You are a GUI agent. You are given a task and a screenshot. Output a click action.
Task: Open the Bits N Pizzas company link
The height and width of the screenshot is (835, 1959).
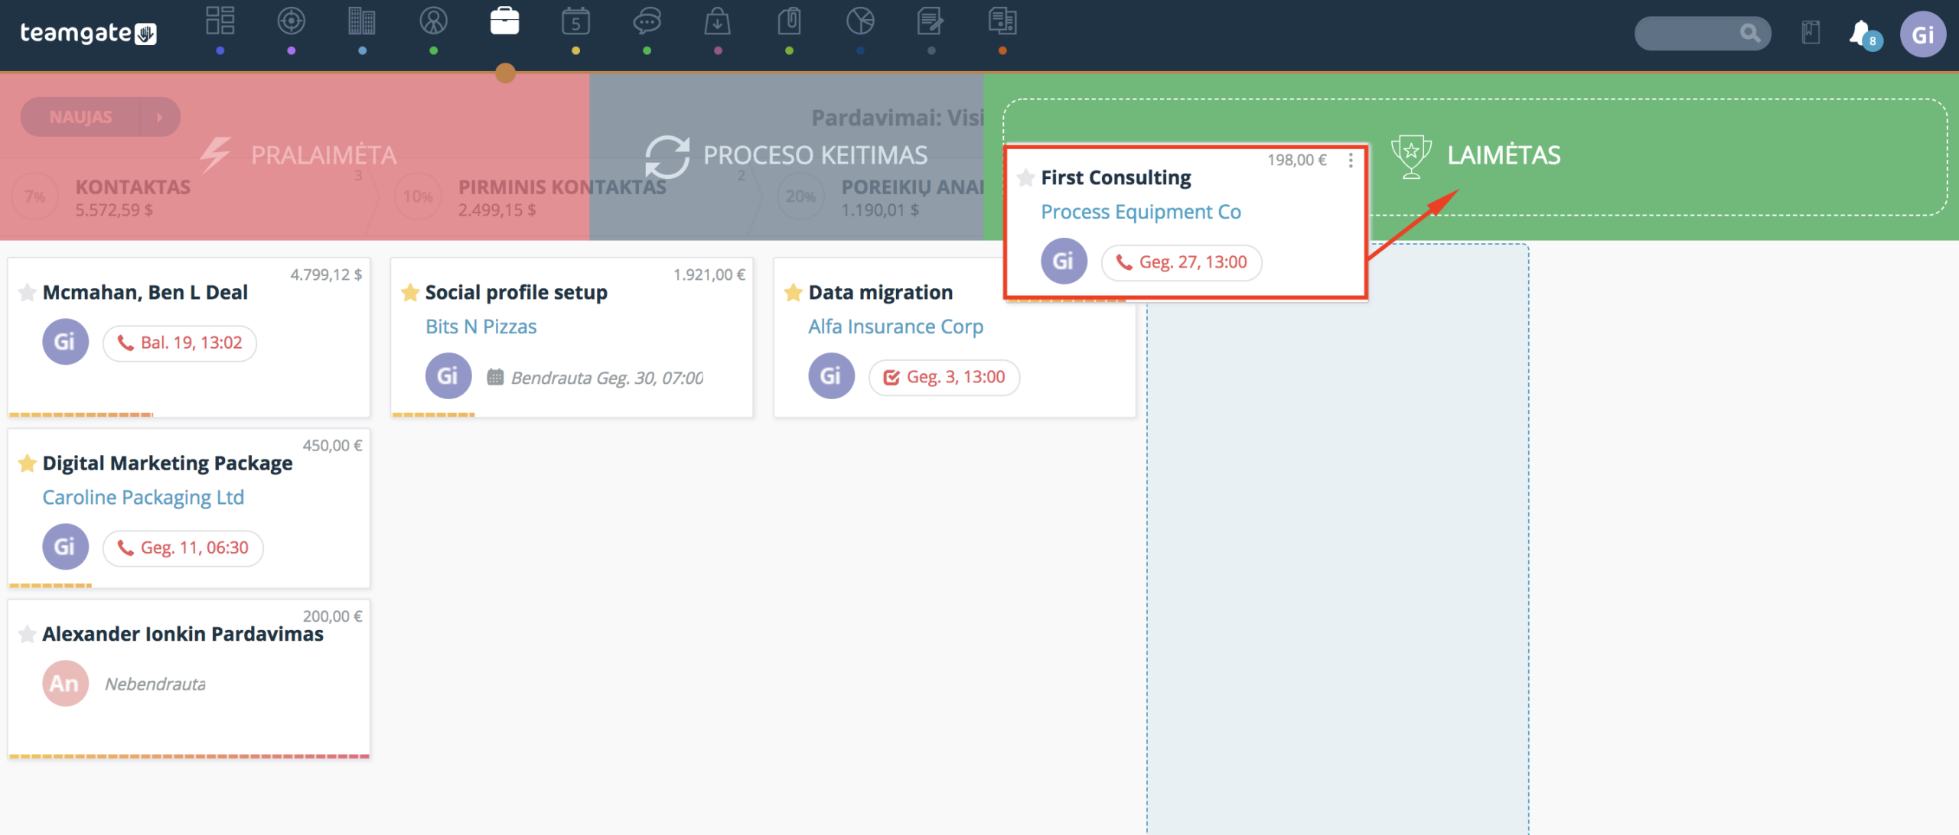(x=481, y=327)
